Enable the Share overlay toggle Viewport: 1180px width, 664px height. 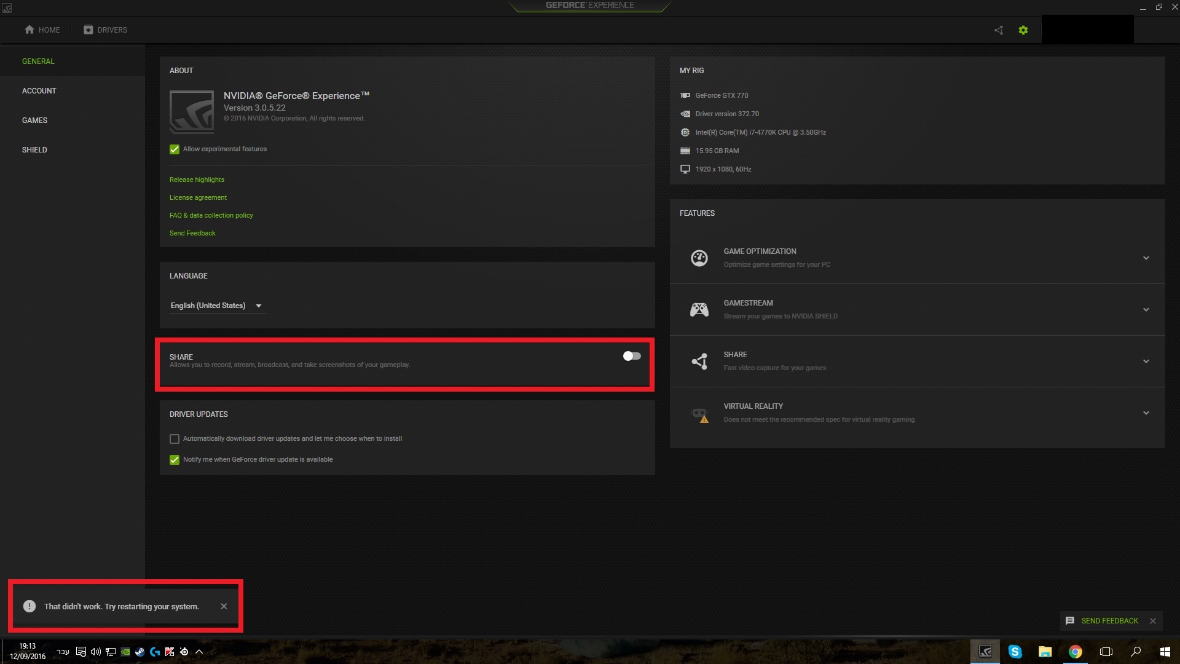point(631,356)
